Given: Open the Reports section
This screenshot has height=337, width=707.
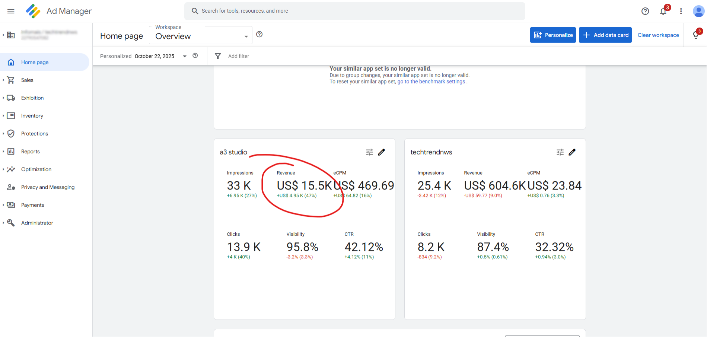Looking at the screenshot, I should tap(31, 152).
